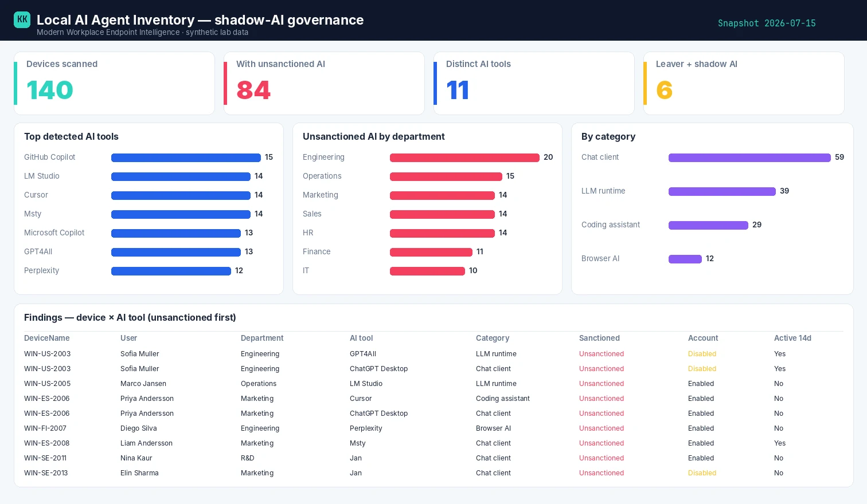Click the HR department bar
This screenshot has width=867, height=504.
442,233
